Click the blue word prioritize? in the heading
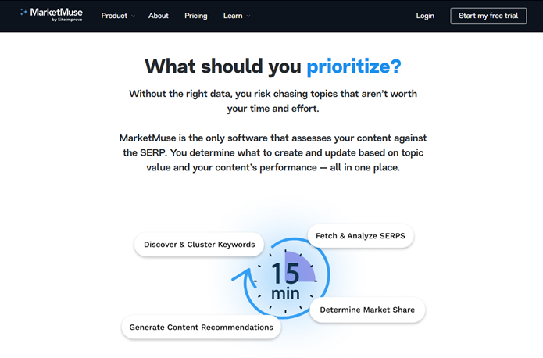 tap(353, 66)
